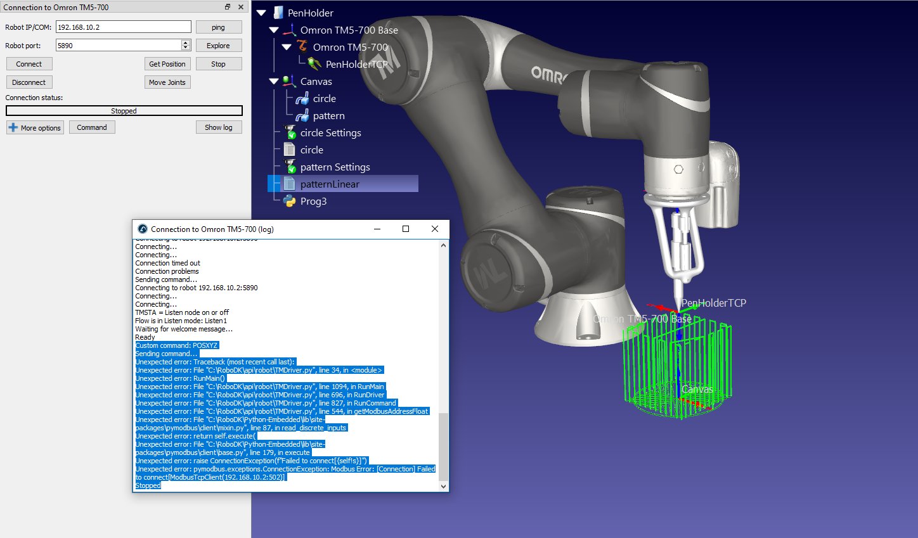Click the Robot IP/COM input field
Viewport: 918px width, 538px height.
123,27
